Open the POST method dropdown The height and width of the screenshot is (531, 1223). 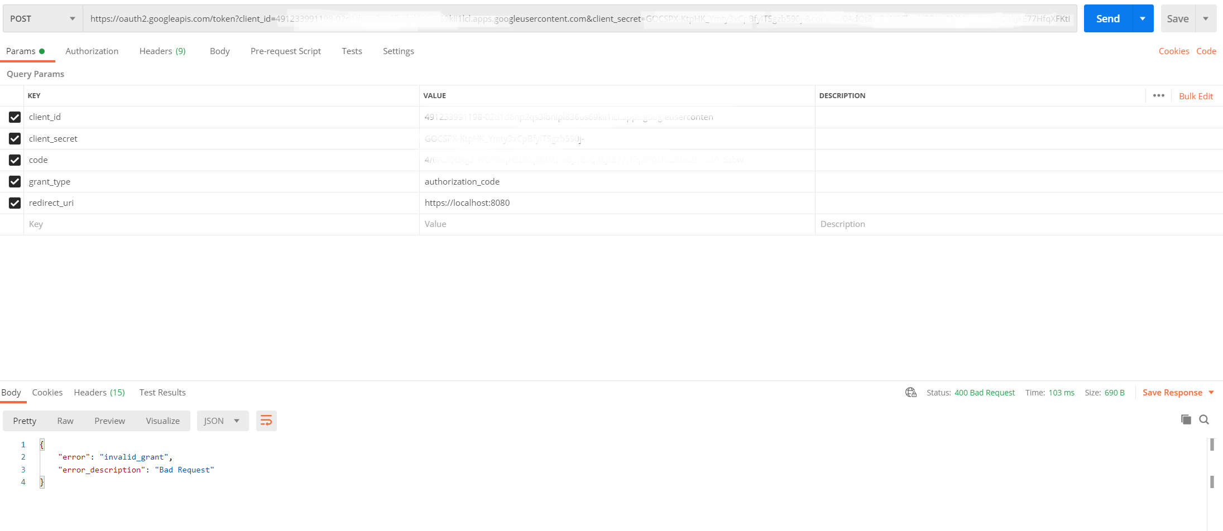42,18
